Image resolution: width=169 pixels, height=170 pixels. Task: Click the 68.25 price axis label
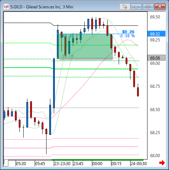(155, 133)
